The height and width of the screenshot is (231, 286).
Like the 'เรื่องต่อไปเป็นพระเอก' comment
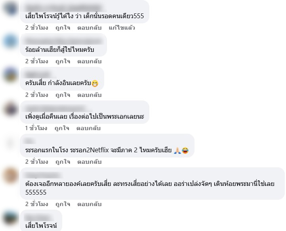pyautogui.click(x=62, y=128)
